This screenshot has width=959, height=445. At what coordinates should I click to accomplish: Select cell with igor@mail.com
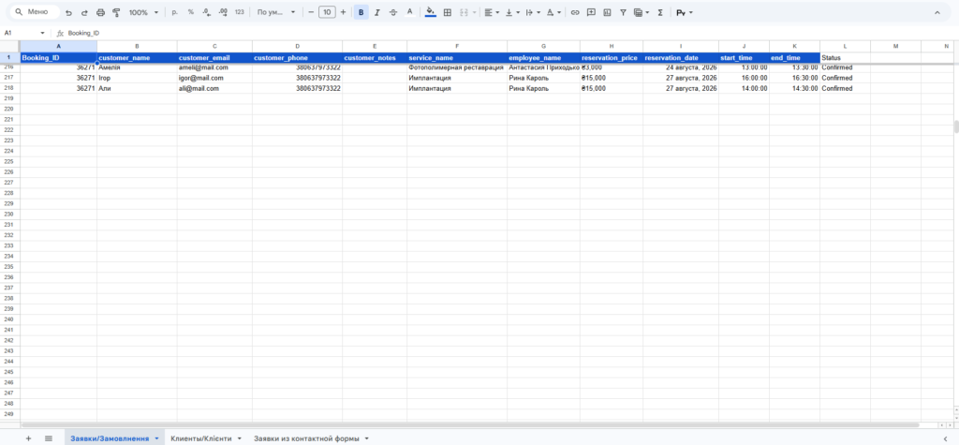[x=214, y=78]
